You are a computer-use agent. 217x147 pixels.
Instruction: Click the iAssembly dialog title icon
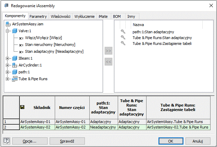pos(6,6)
